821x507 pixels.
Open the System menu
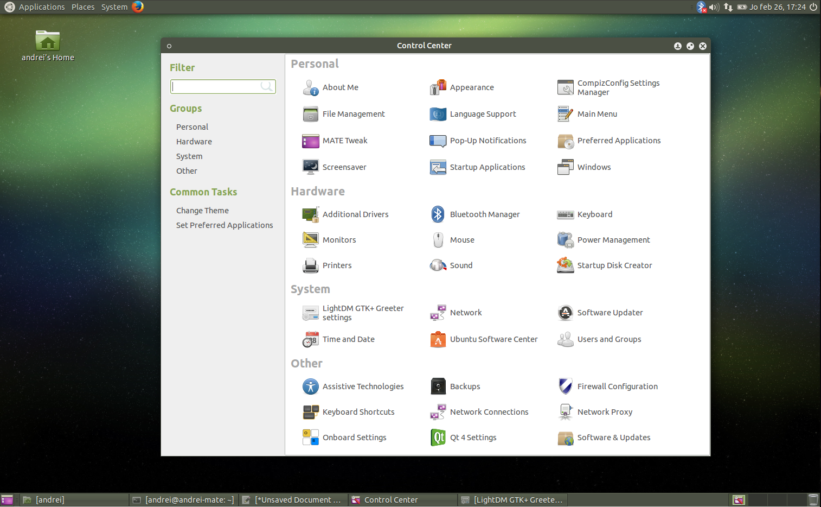coord(114,7)
